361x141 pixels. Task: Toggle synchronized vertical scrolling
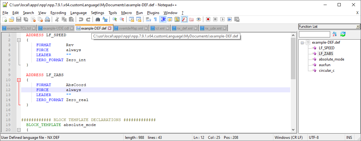click(131, 19)
